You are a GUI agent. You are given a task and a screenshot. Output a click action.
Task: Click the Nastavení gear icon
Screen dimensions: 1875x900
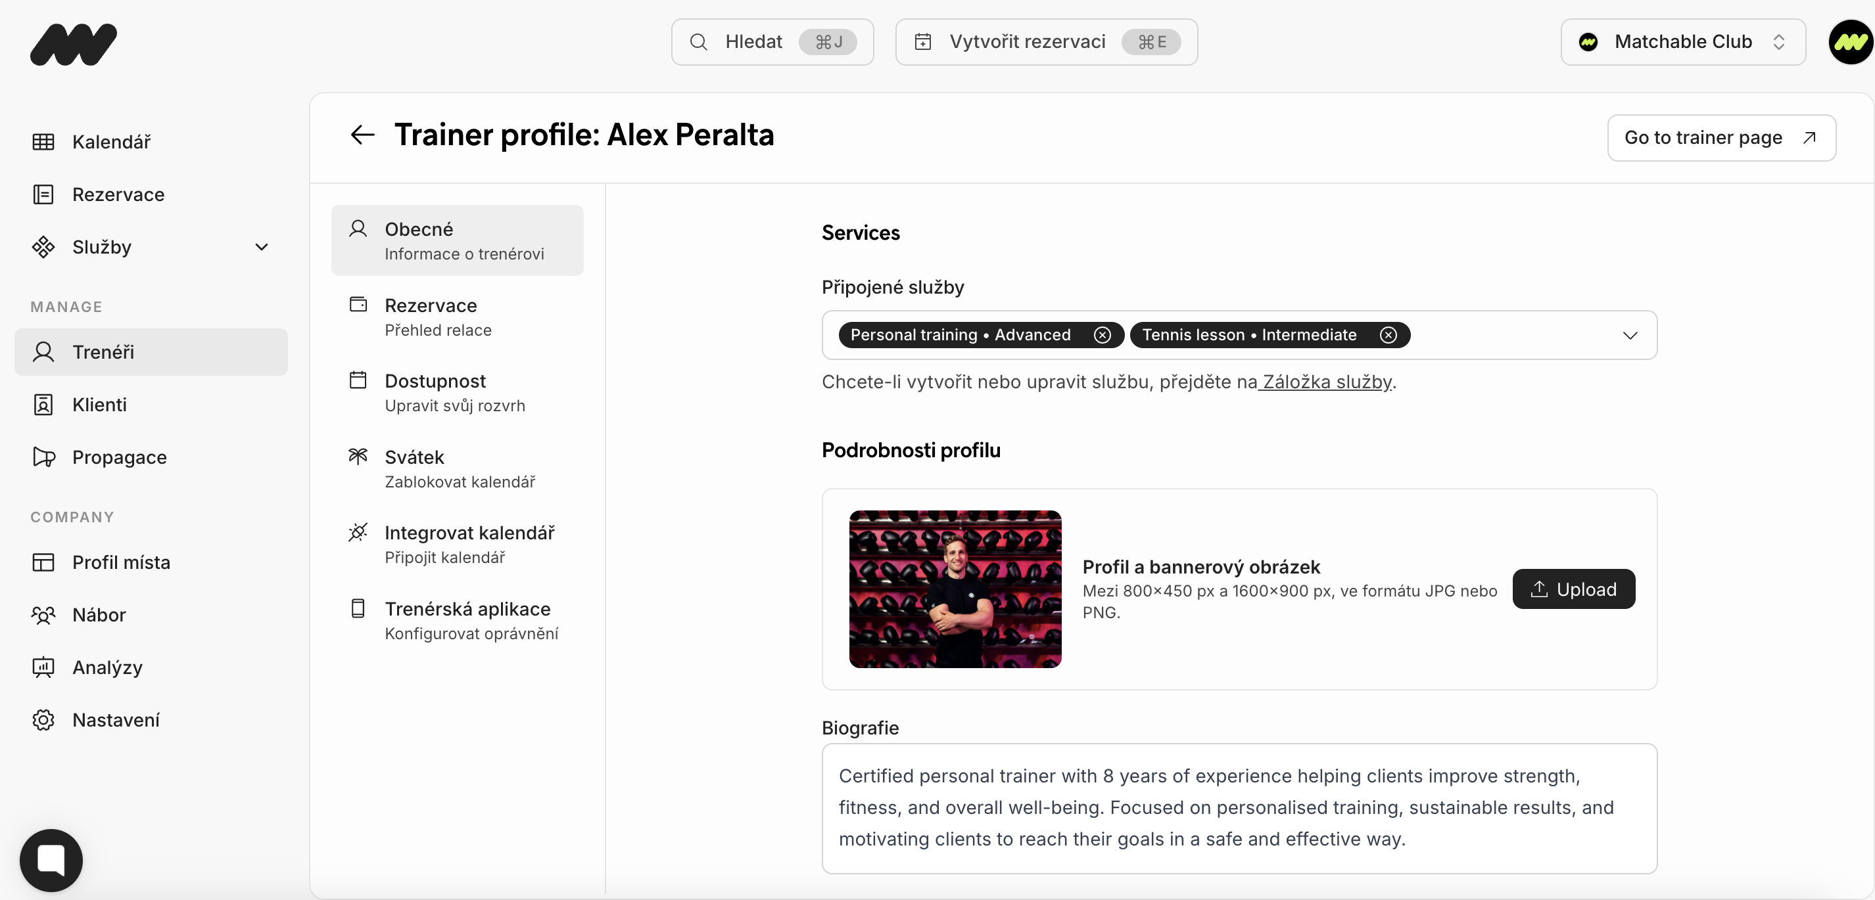pos(43,719)
